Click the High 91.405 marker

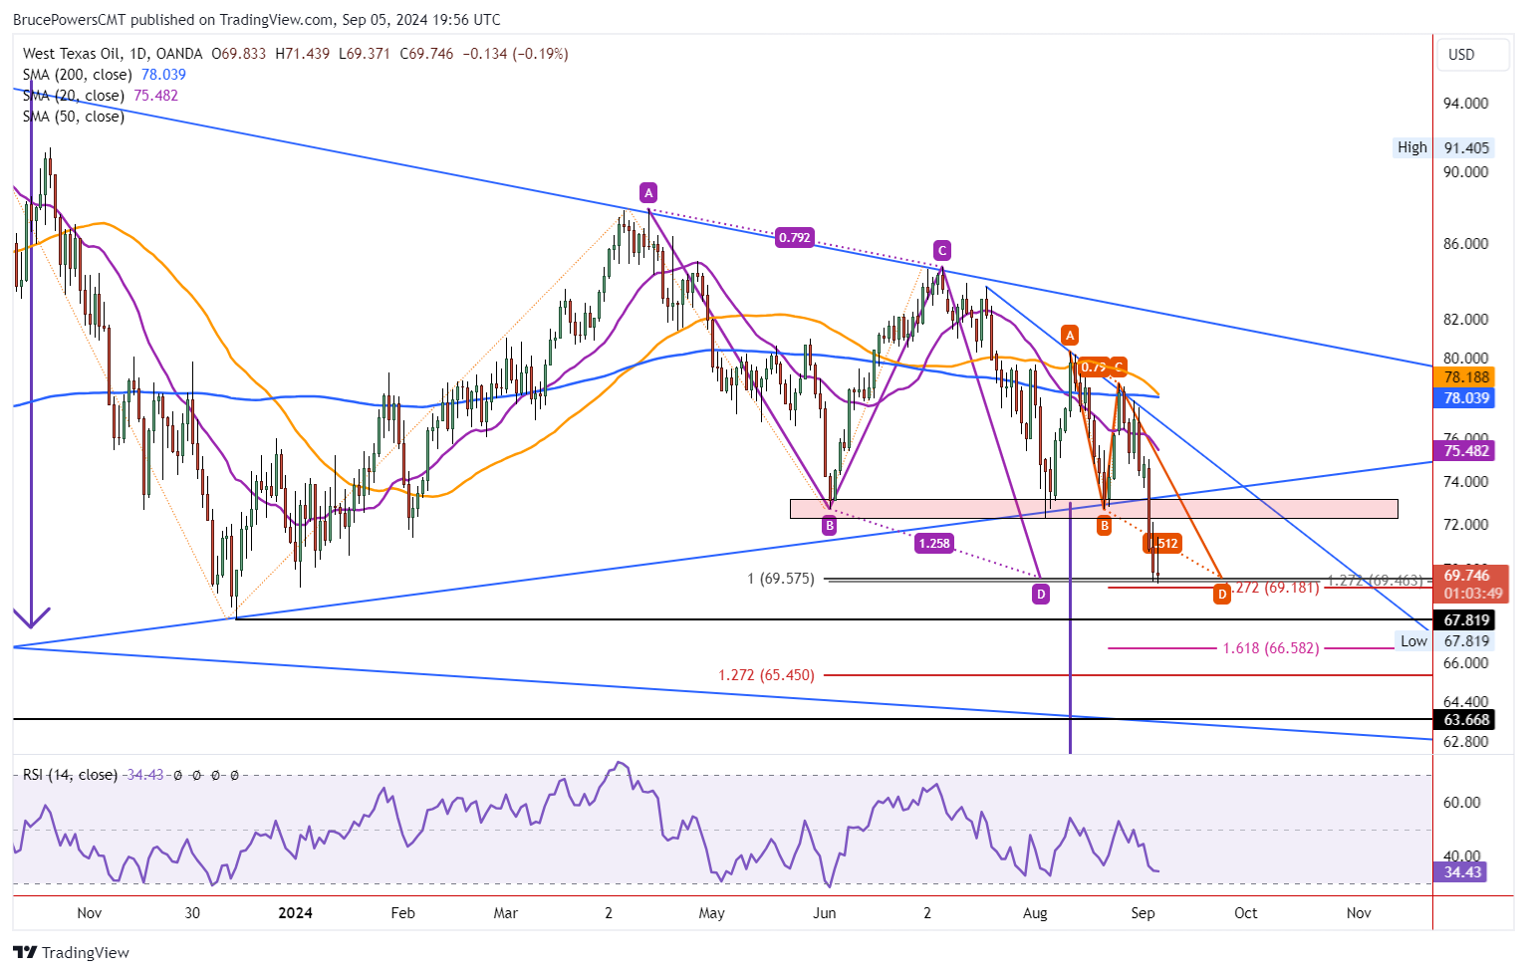point(1443,147)
